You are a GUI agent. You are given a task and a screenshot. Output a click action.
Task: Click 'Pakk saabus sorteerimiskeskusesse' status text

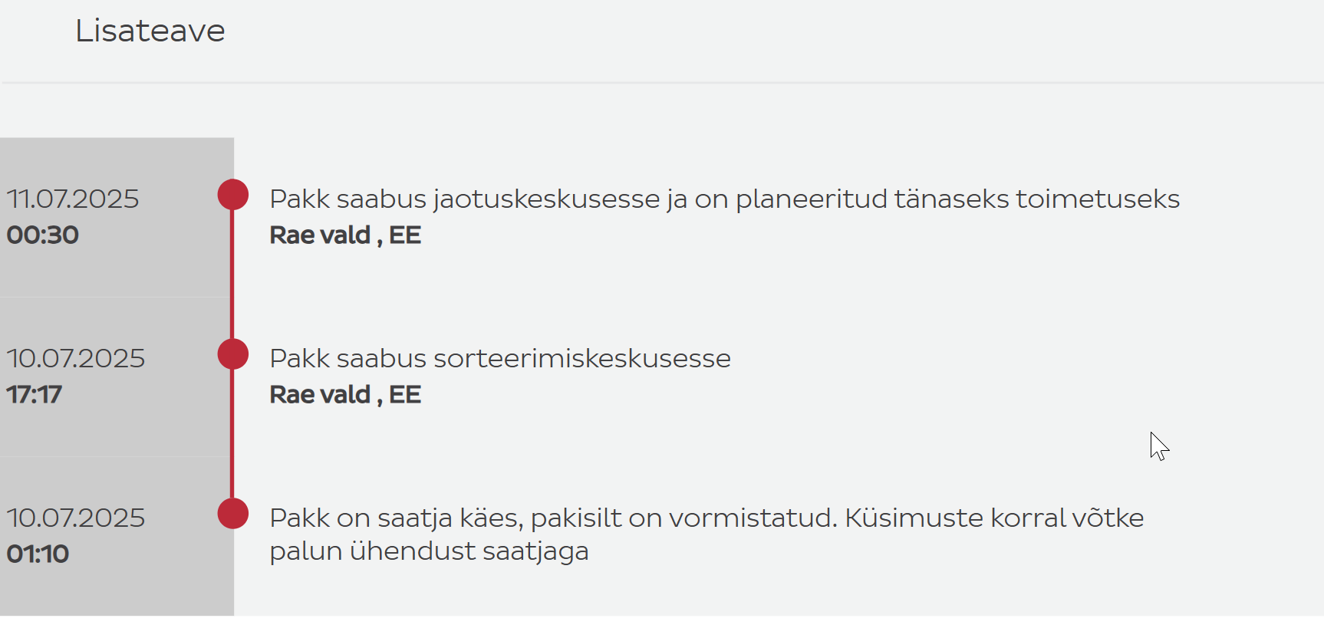click(x=500, y=359)
